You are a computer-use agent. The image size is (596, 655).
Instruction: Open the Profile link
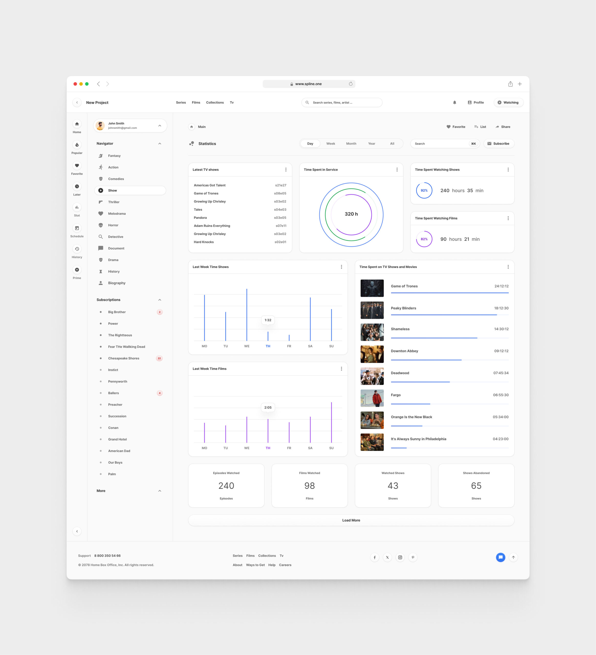476,102
